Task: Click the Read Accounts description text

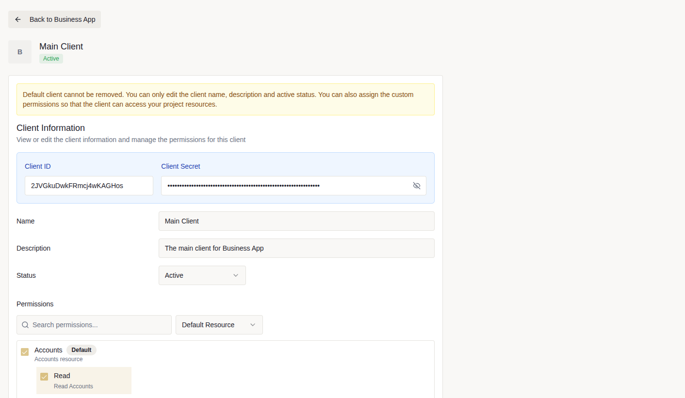Action: [73, 386]
